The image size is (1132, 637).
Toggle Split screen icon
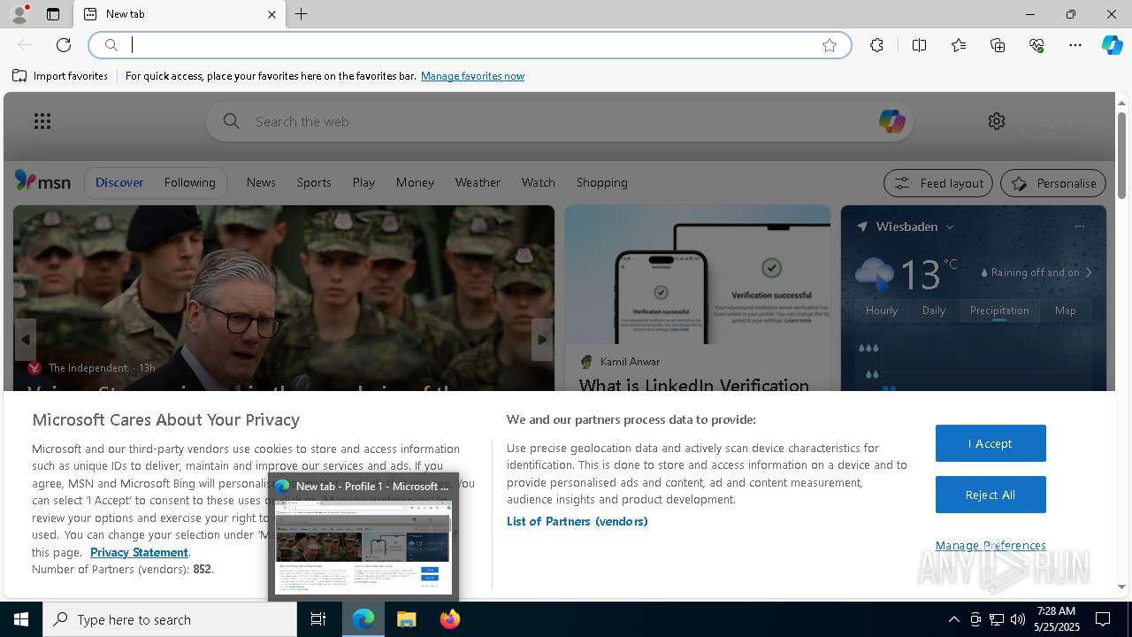coord(919,45)
